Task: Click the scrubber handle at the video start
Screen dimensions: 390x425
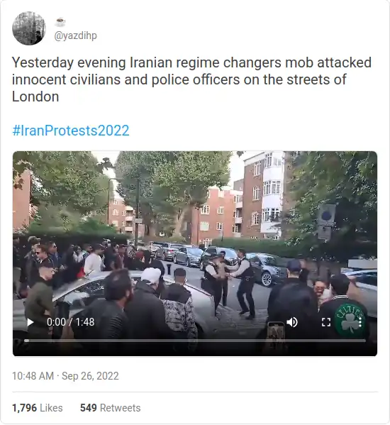Action: coord(26,341)
